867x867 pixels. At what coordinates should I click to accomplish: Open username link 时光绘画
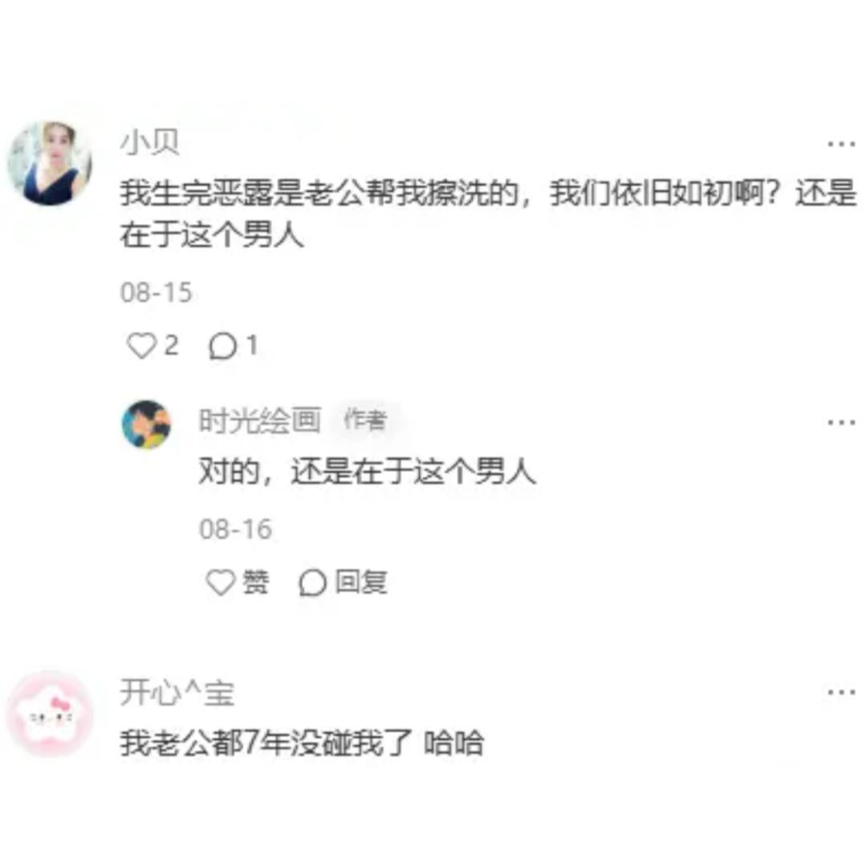click(260, 420)
